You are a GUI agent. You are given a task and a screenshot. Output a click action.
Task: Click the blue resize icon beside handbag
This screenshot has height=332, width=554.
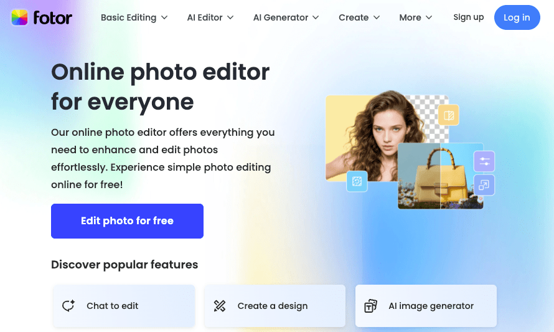click(x=484, y=184)
